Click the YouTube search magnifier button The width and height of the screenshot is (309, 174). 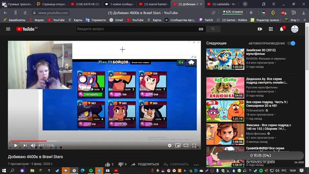[213, 29]
